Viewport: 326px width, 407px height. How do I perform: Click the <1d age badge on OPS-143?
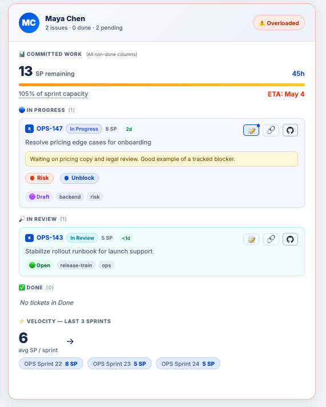(126, 238)
